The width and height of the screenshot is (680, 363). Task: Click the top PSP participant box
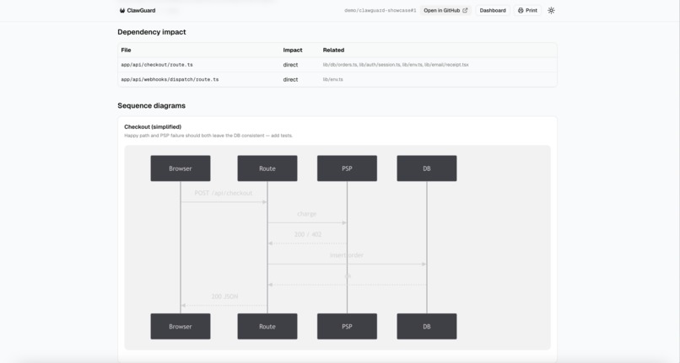pyautogui.click(x=347, y=168)
